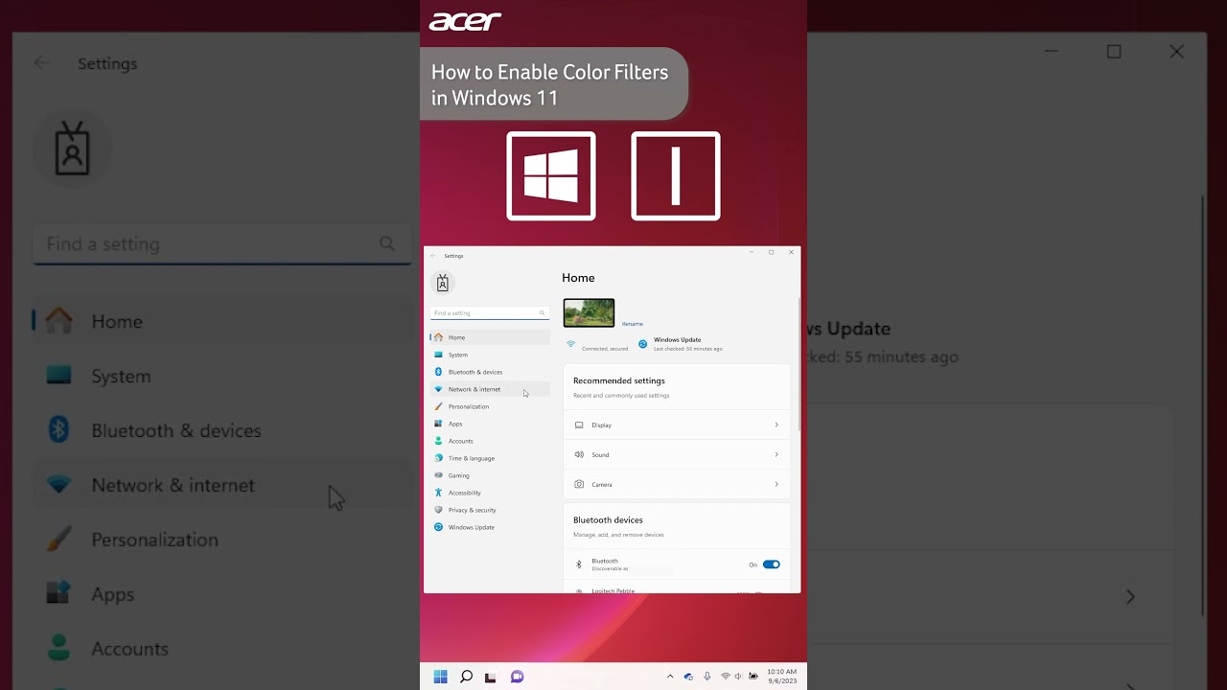The height and width of the screenshot is (690, 1227).
Task: Open the user profile avatar in sharp Settings window
Action: [442, 283]
